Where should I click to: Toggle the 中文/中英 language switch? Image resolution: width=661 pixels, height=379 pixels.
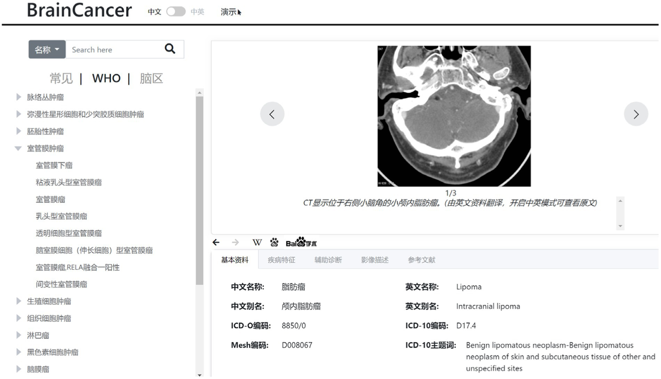[x=176, y=12]
